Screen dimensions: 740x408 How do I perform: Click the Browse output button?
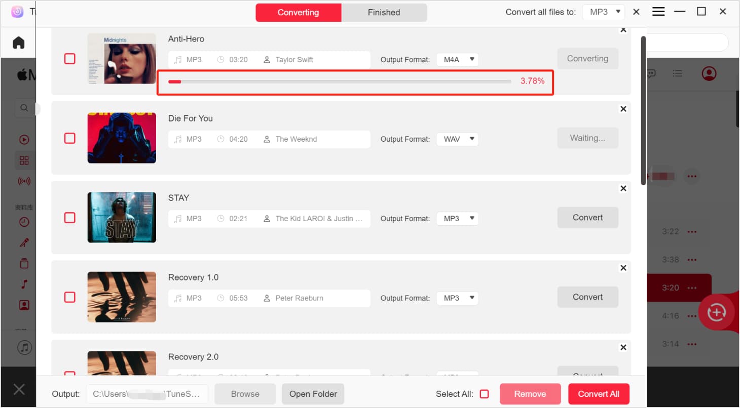point(245,394)
